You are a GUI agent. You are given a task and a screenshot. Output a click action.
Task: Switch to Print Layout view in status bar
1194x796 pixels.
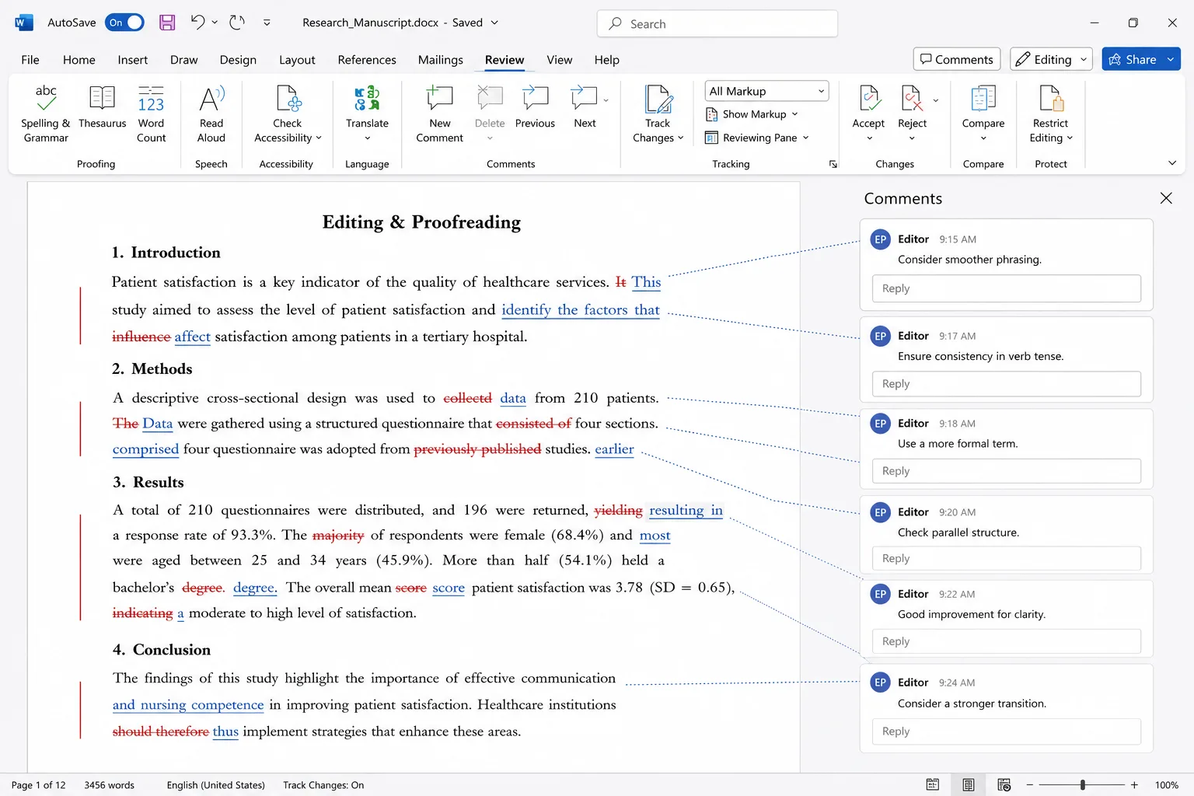969,784
